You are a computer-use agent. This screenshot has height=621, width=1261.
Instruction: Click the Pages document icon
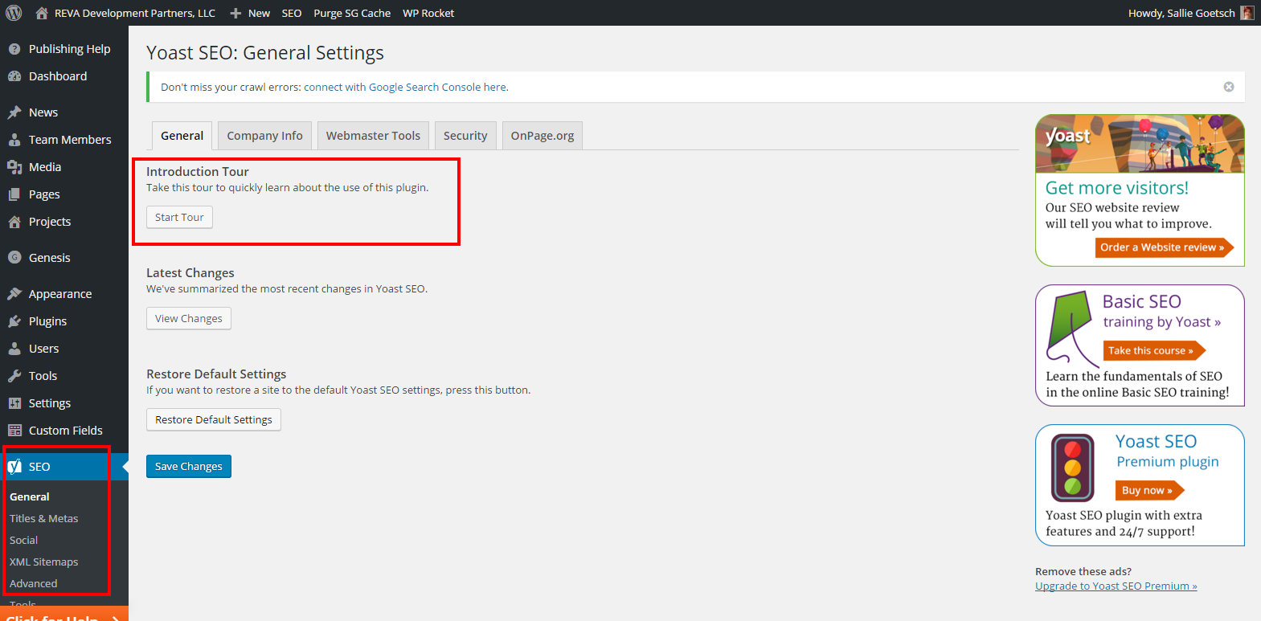pyautogui.click(x=14, y=194)
